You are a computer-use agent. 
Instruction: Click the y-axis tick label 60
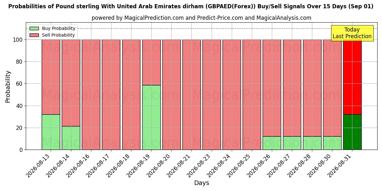20,84
